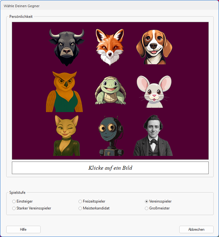The height and width of the screenshot is (237, 219).
Task: Cancel the dialog via Abbrechen
Action: (196, 229)
